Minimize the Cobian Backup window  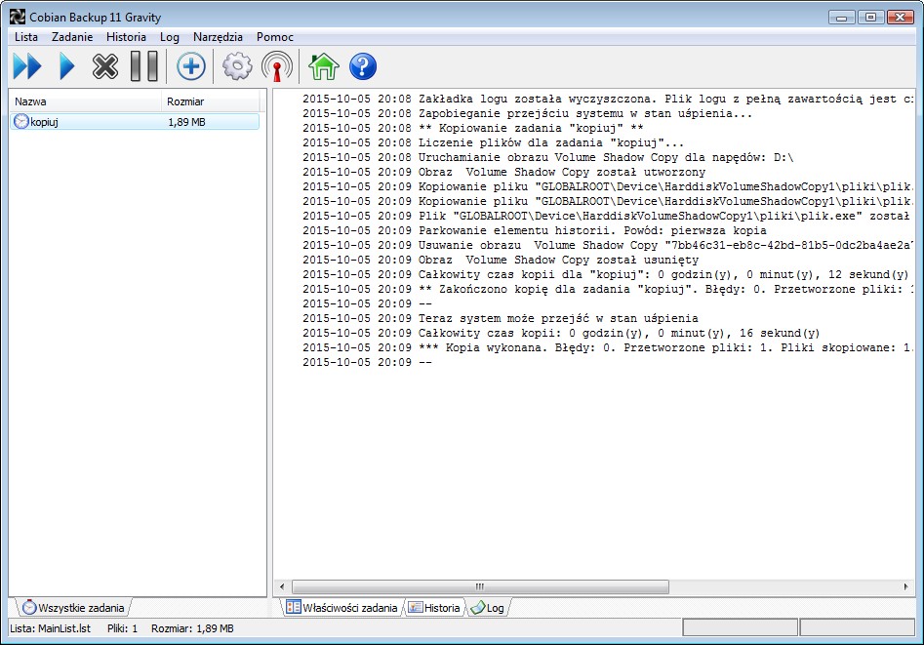click(841, 18)
